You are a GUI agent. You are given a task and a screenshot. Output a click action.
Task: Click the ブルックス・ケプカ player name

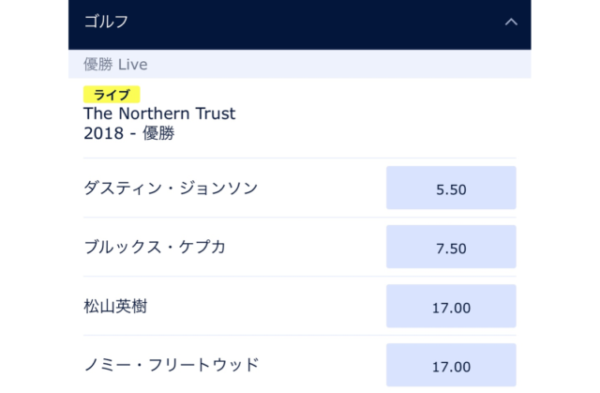point(155,248)
